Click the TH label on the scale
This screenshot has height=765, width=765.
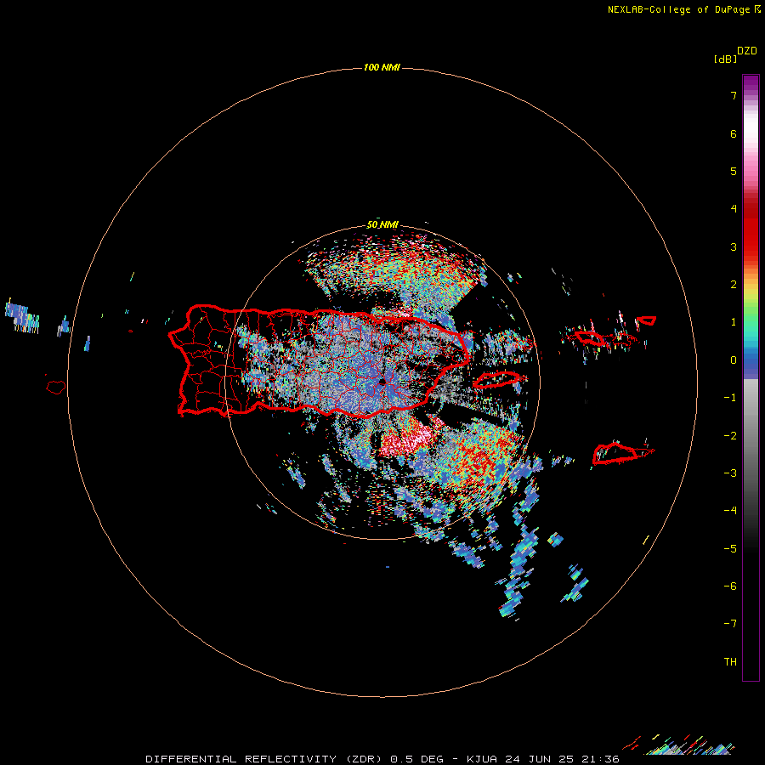pos(730,662)
